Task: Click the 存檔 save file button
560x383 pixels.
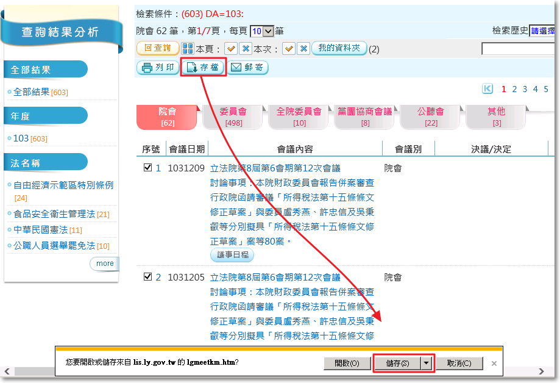Action: pyautogui.click(x=204, y=68)
